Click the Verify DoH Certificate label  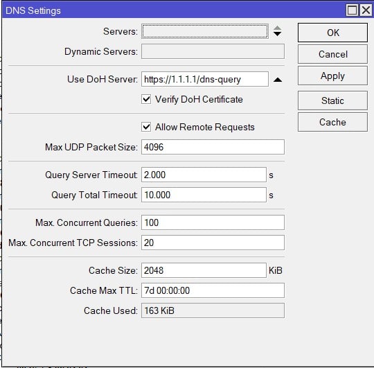click(x=199, y=100)
